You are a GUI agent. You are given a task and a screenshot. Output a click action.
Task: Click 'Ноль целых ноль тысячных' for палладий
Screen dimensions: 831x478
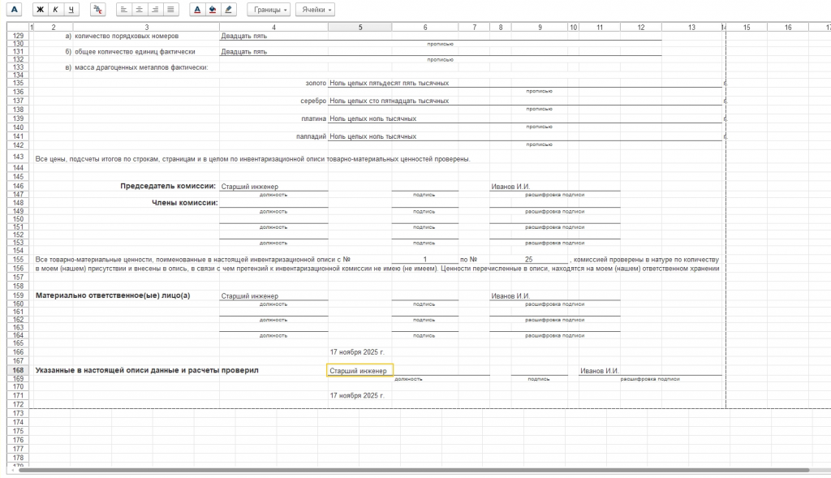click(372, 136)
